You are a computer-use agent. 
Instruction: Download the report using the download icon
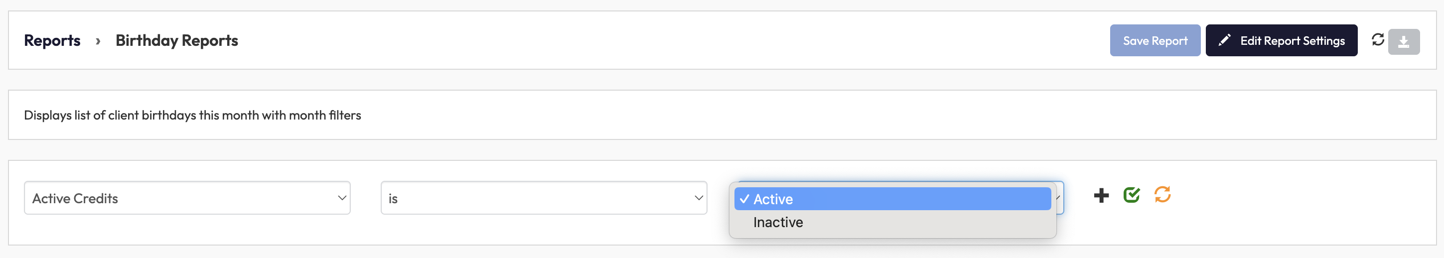(x=1403, y=42)
